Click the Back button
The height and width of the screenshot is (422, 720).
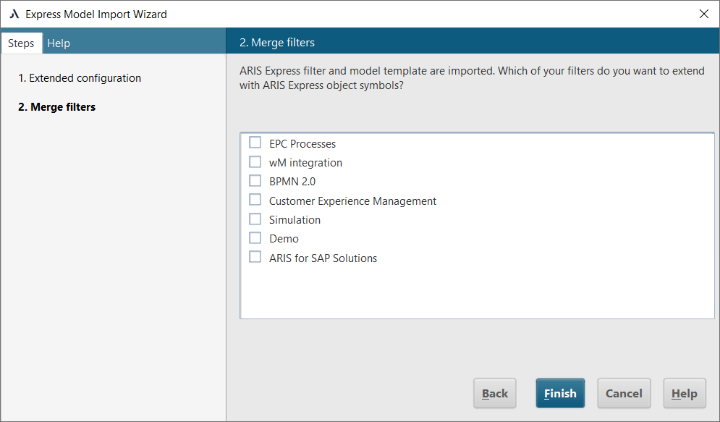coord(495,393)
